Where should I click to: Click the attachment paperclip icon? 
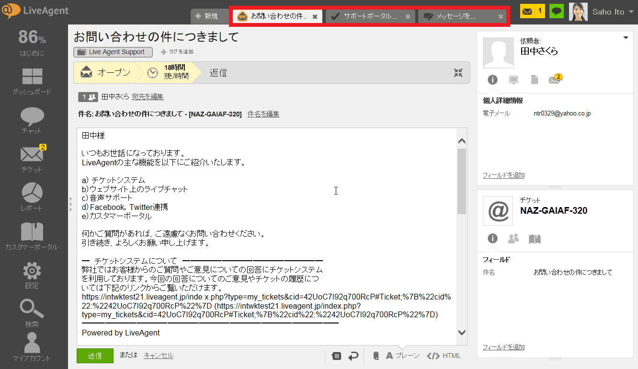(376, 356)
